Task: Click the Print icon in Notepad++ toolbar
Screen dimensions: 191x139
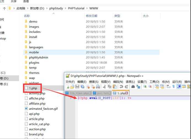Action: tap(98, 87)
